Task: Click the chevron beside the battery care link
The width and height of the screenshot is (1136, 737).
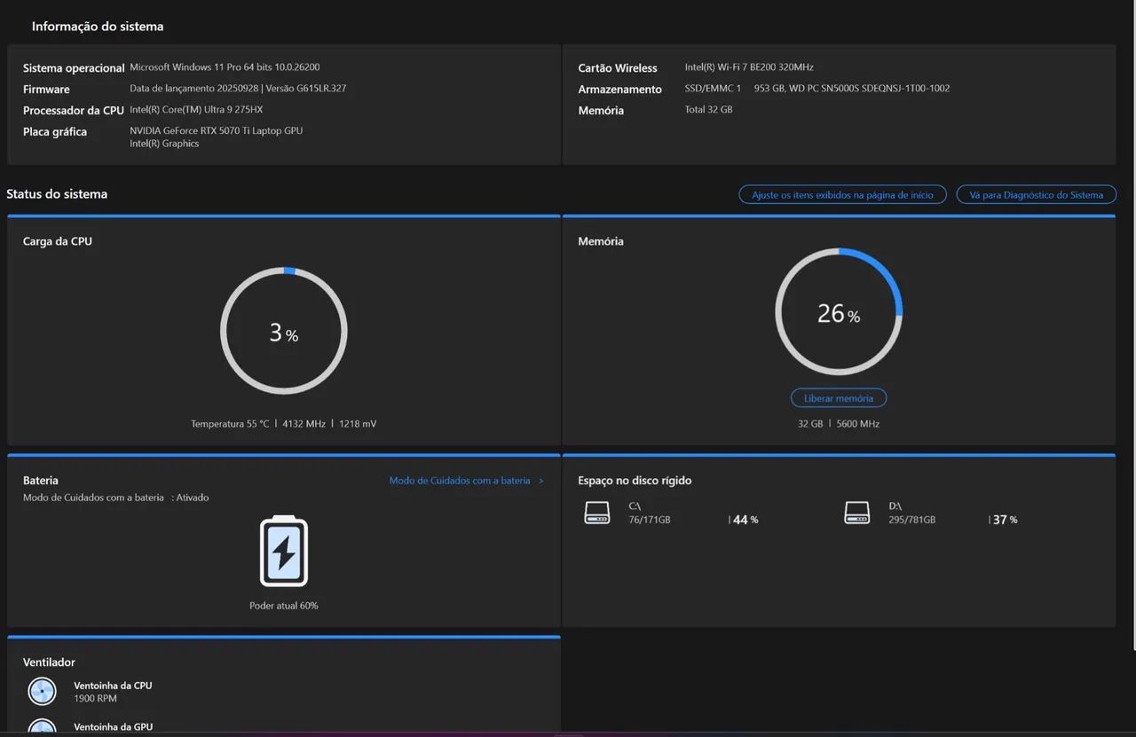Action: tap(541, 481)
